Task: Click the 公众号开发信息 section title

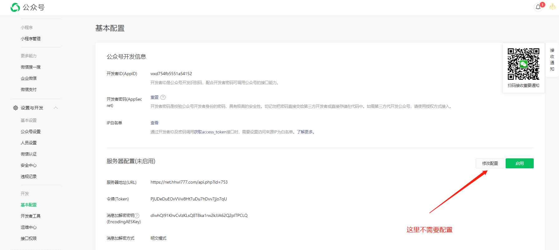Action: 126,57
